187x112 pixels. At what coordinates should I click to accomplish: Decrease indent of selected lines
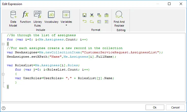tap(99, 21)
